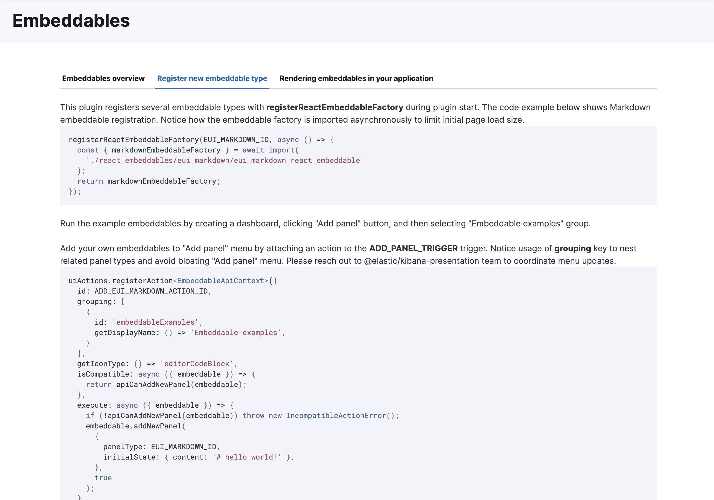Screen dimensions: 714x500
Task: Click the ADD_PANEL_TRIGGER bold text
Action: point(413,248)
